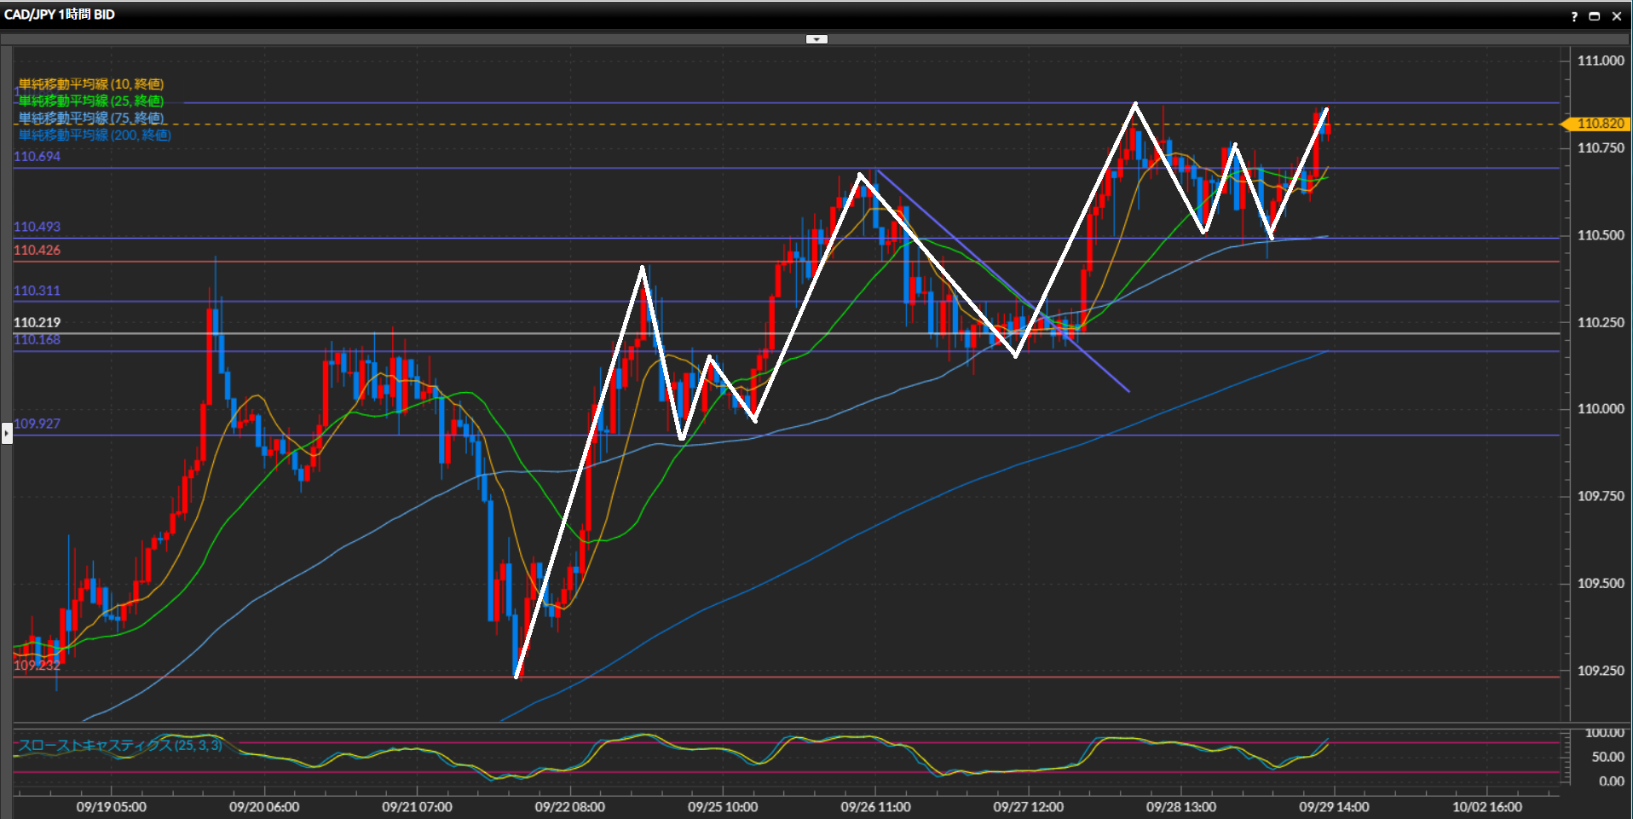Expand the left side panel arrow
Image resolution: width=1633 pixels, height=819 pixels.
pos(7,434)
